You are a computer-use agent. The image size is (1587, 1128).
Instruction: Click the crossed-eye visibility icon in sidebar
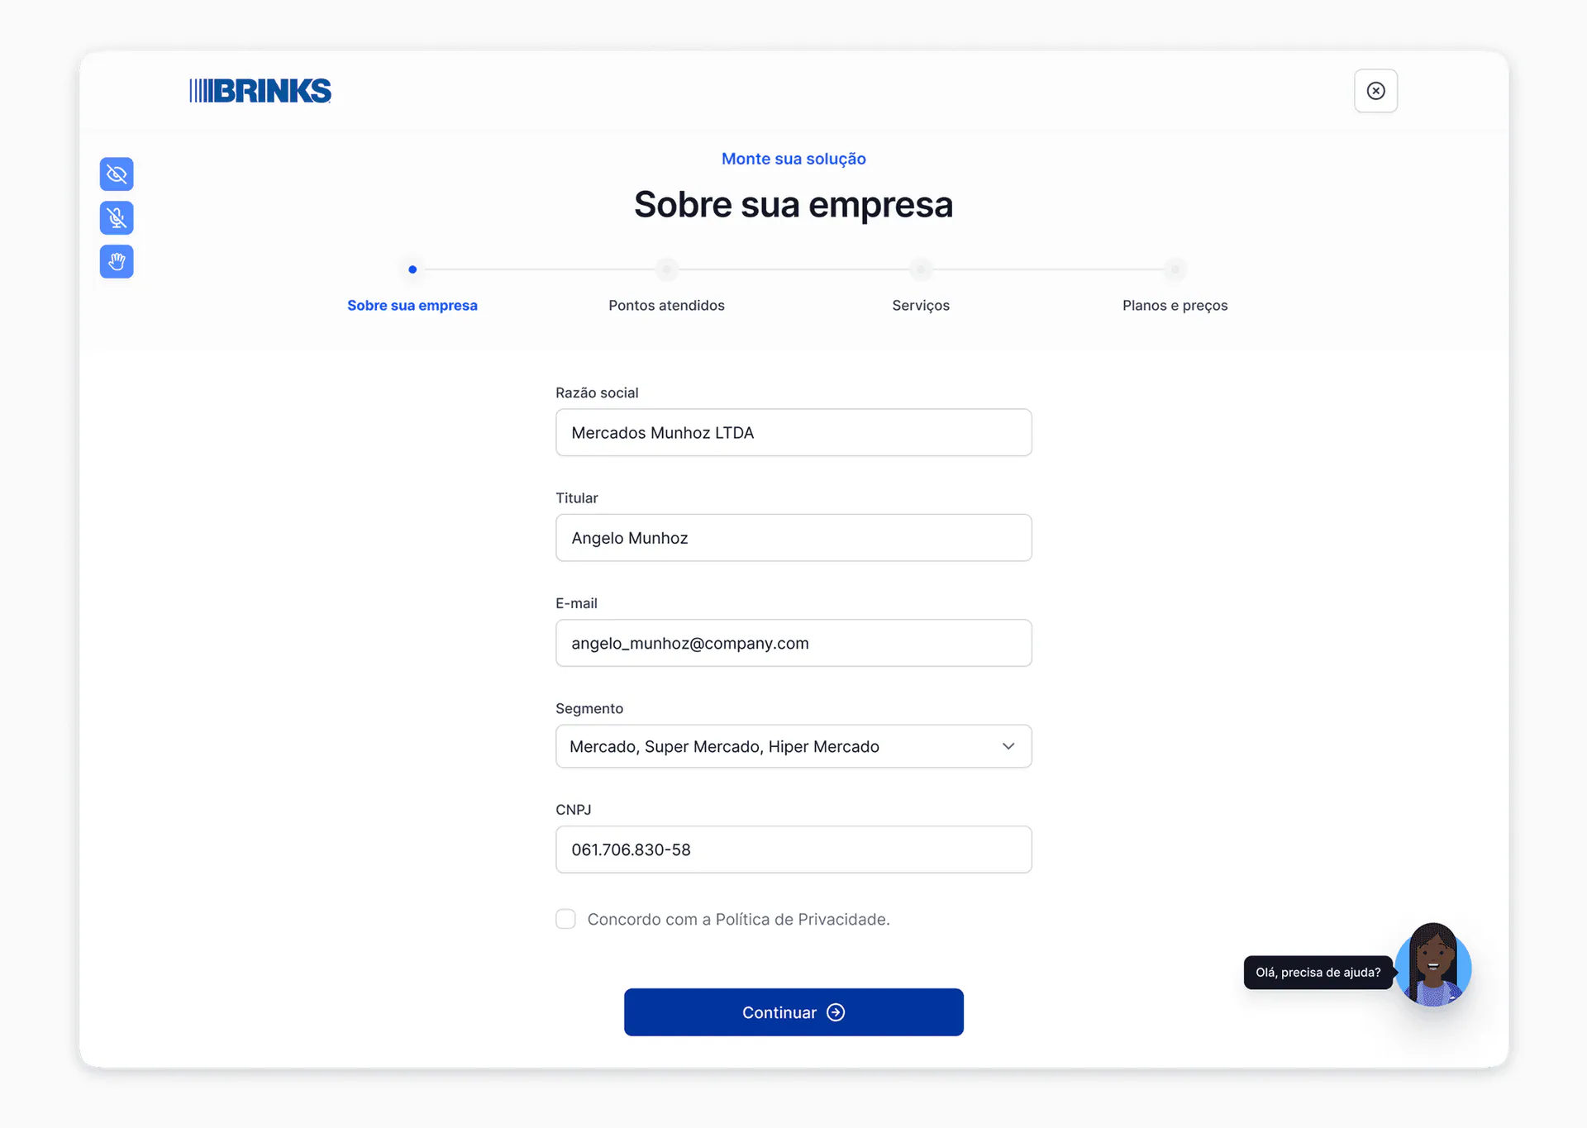(117, 174)
